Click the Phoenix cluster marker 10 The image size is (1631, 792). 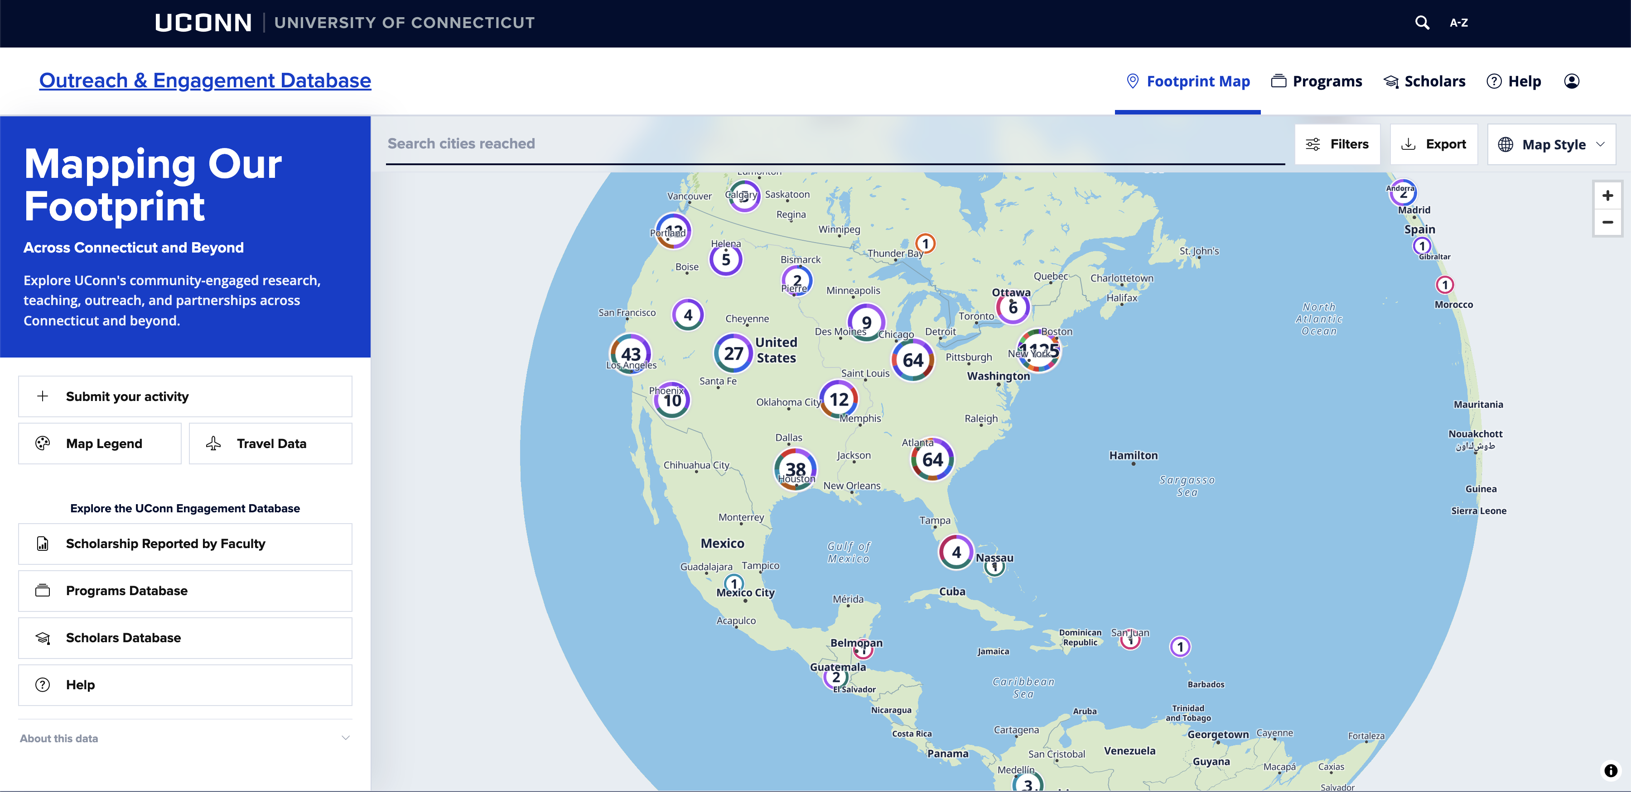pos(672,400)
